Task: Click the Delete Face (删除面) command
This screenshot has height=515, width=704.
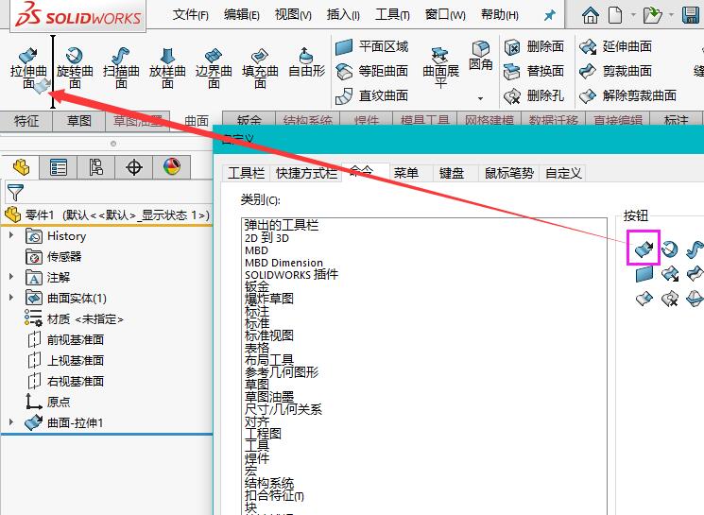Action: pyautogui.click(x=534, y=46)
